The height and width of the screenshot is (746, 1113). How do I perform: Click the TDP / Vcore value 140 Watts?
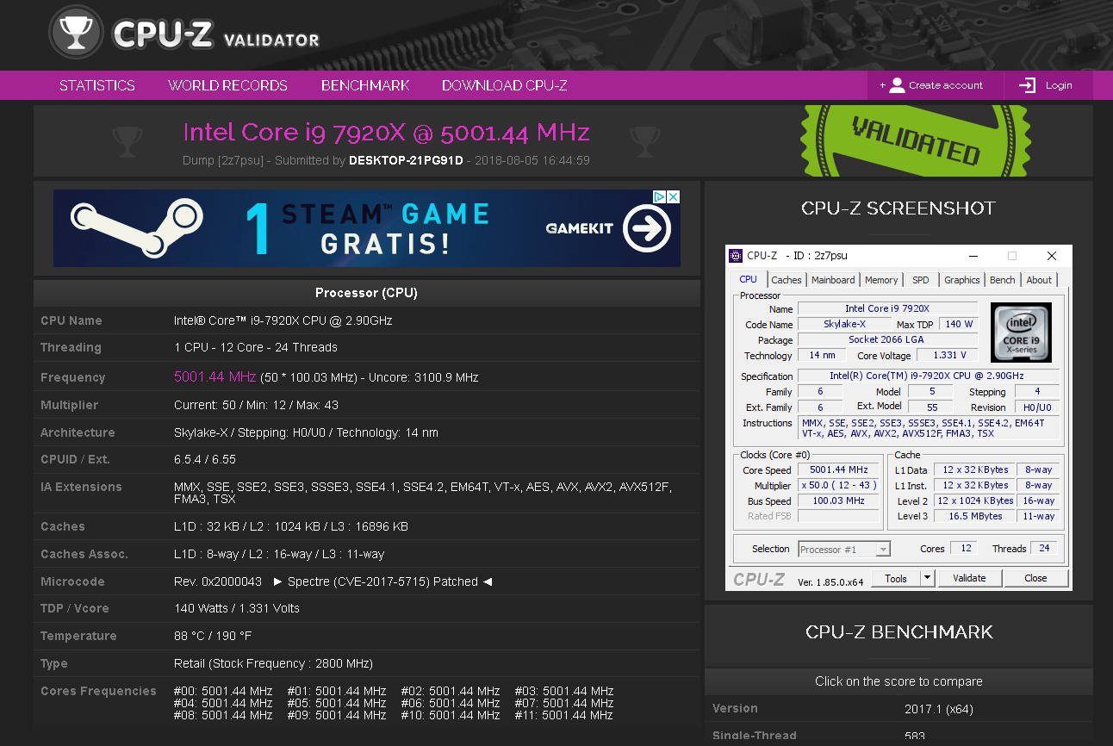coord(237,608)
